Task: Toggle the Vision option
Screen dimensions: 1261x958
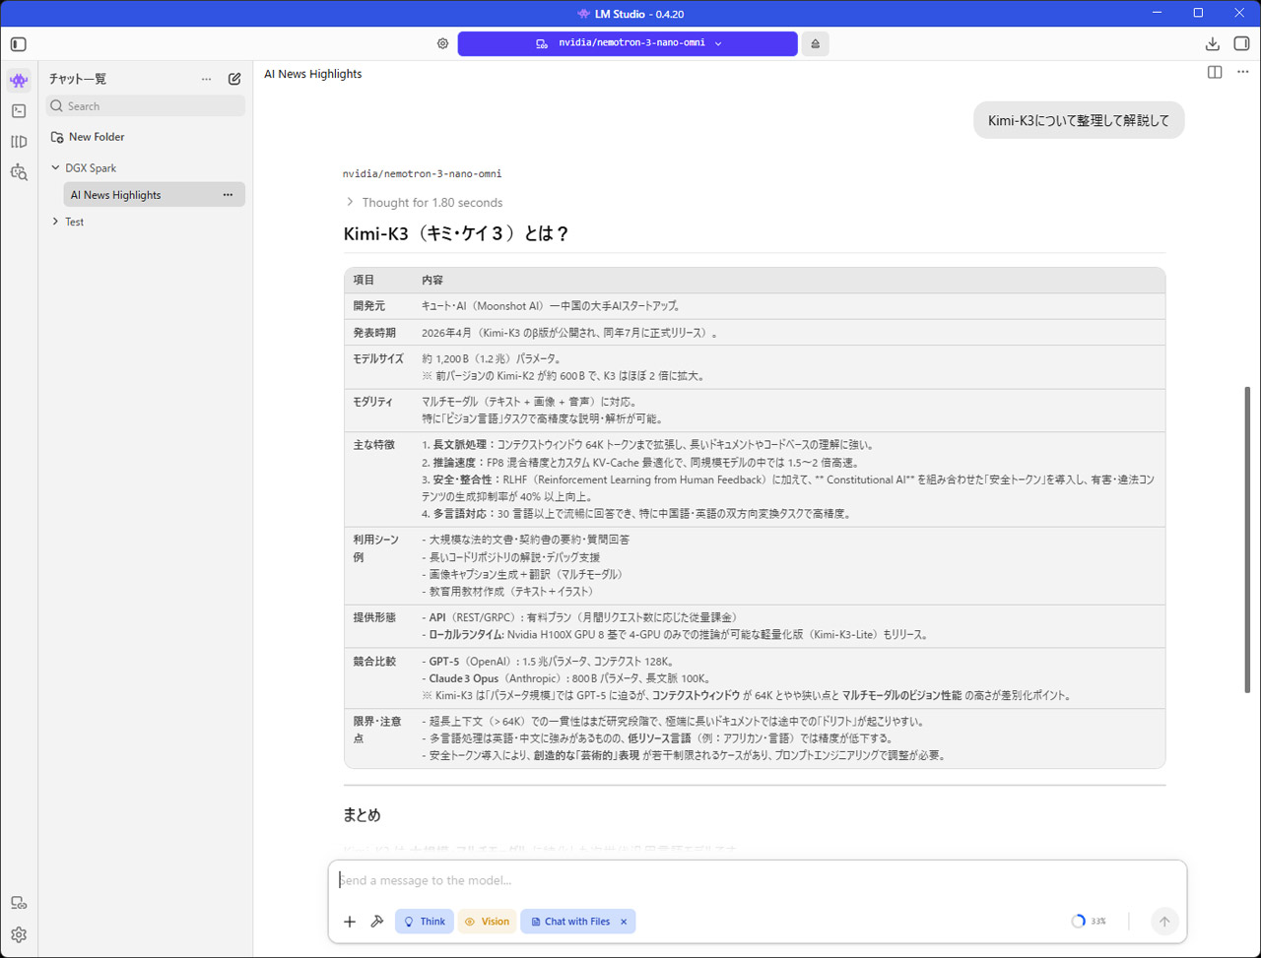Action: click(x=487, y=922)
